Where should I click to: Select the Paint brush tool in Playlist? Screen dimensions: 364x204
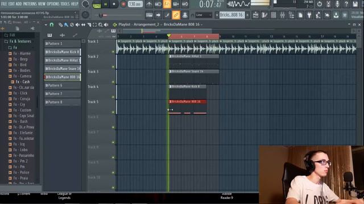coord(66,24)
